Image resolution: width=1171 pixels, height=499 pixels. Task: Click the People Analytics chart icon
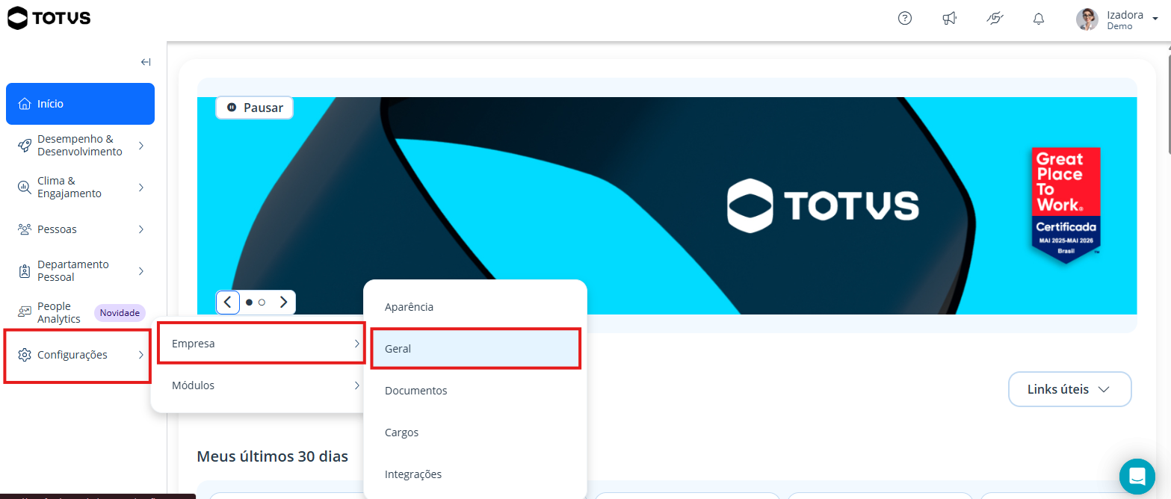coord(25,312)
